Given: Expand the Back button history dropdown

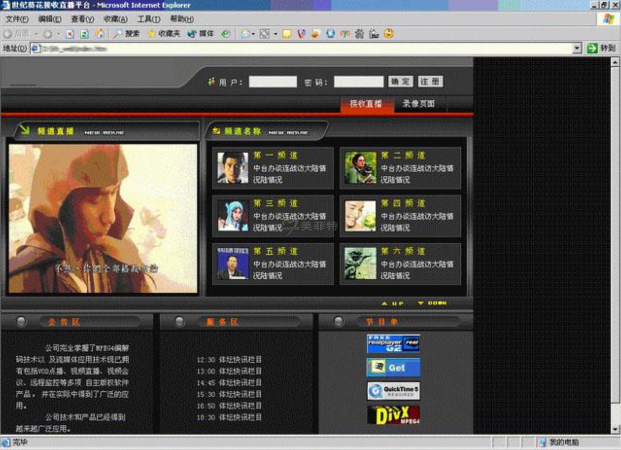Looking at the screenshot, I should click(36, 34).
